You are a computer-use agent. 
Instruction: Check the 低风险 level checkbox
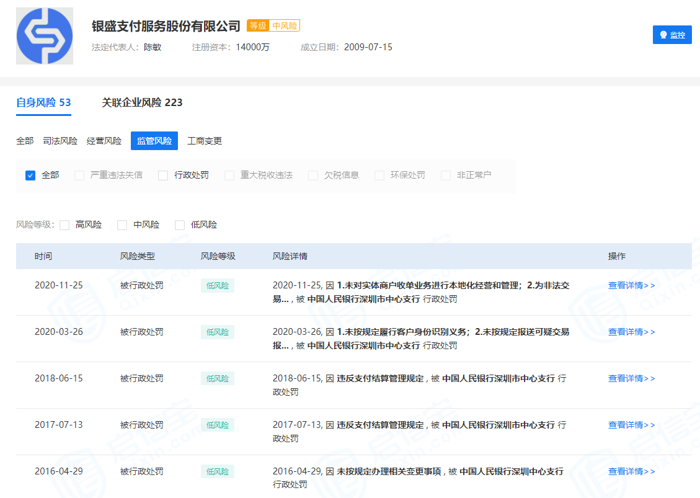pos(180,225)
